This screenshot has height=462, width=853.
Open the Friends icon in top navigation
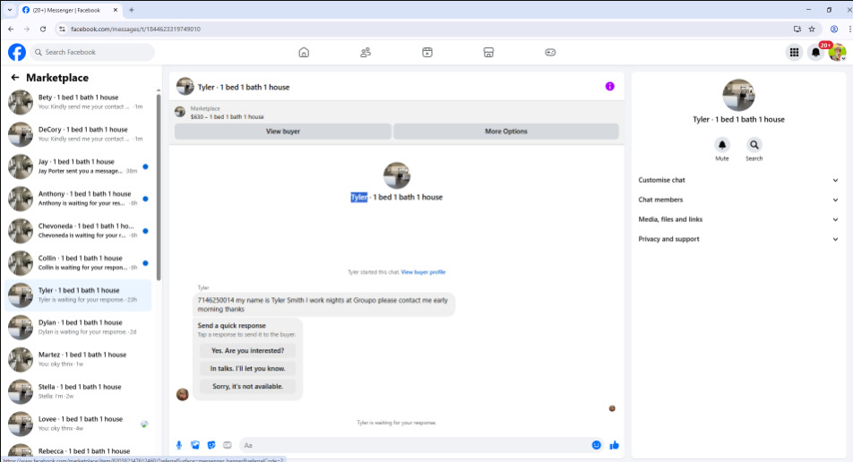click(366, 52)
